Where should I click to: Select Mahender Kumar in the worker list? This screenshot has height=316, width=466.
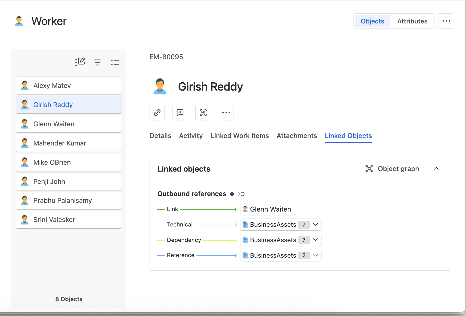tap(69, 143)
